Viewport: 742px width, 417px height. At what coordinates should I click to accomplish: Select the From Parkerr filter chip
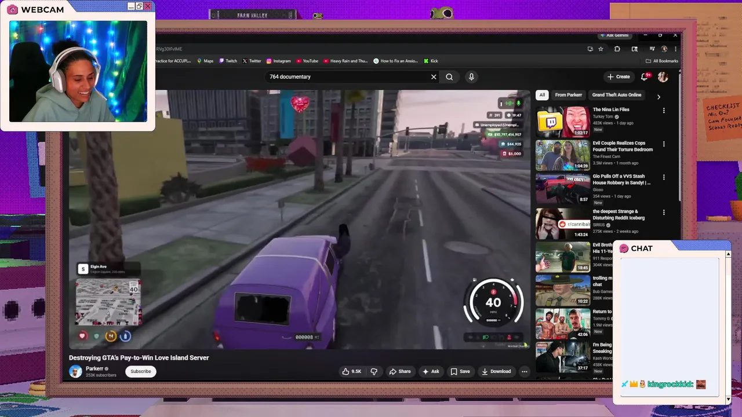coord(568,95)
